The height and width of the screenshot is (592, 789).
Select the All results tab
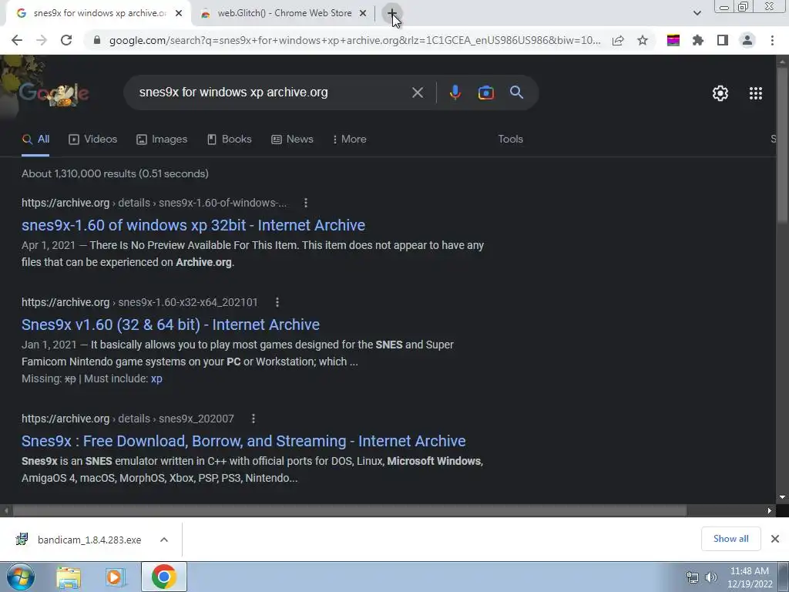pos(35,140)
